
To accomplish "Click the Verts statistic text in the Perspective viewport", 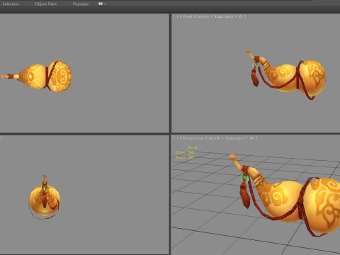I will (185, 157).
